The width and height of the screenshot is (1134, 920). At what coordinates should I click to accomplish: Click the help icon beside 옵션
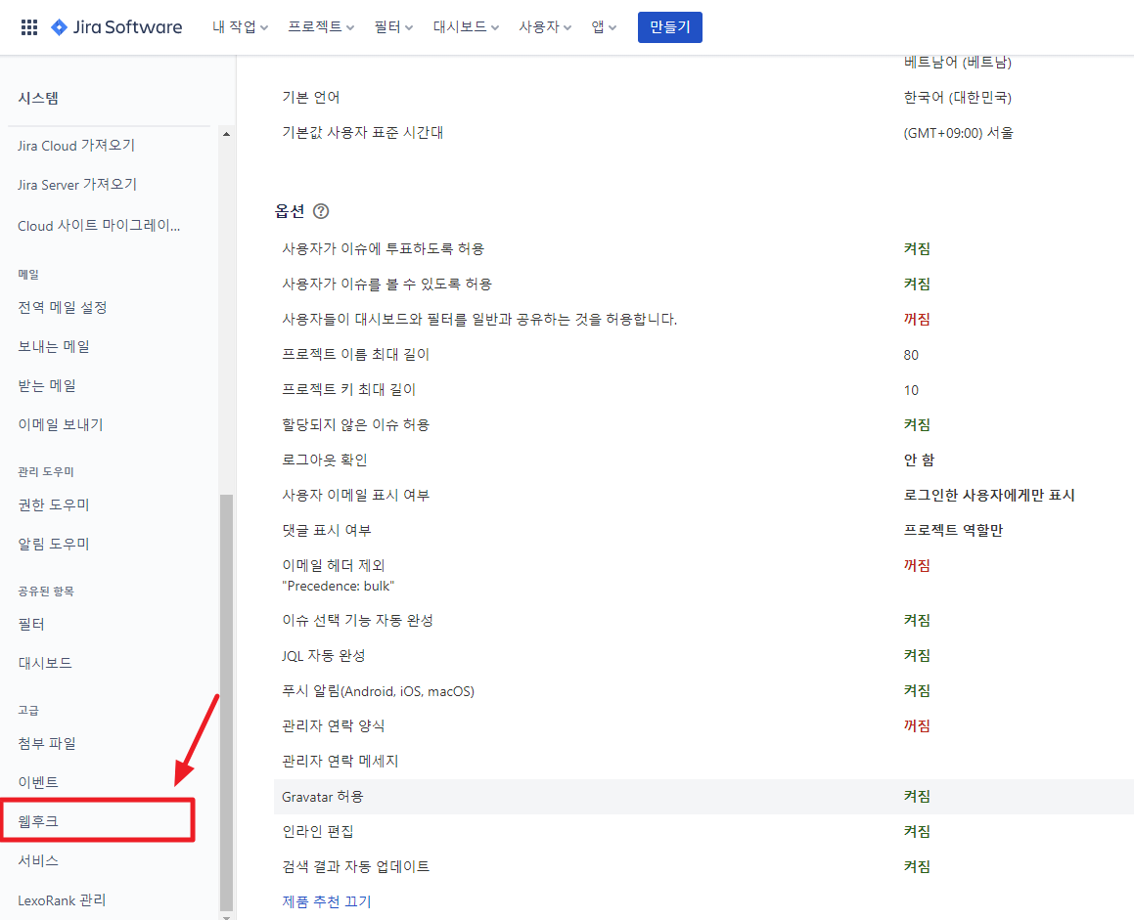(321, 211)
